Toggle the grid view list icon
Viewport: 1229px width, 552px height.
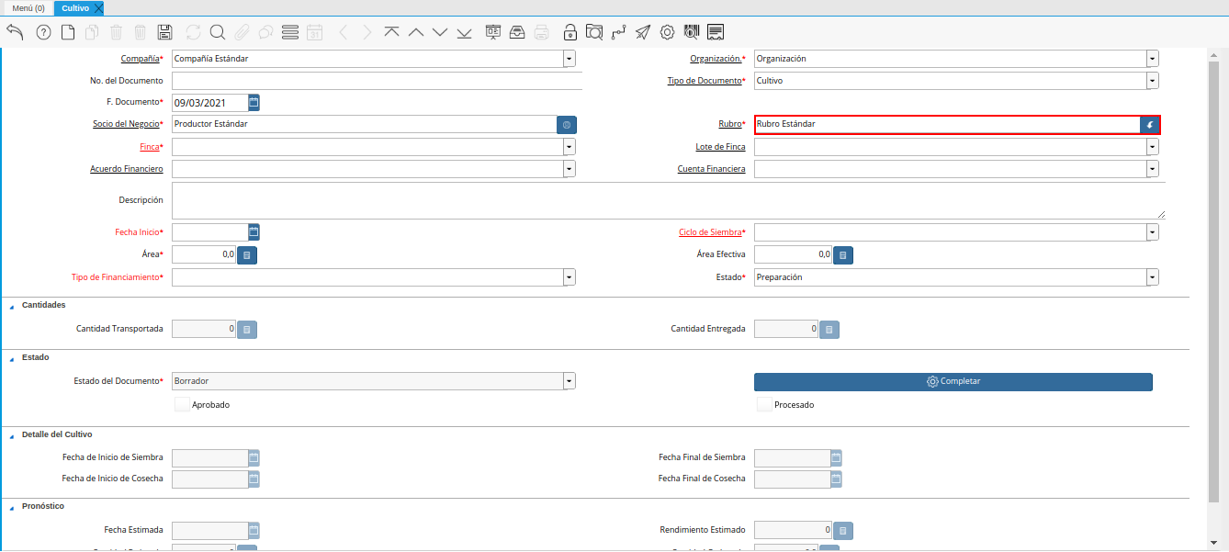[290, 32]
